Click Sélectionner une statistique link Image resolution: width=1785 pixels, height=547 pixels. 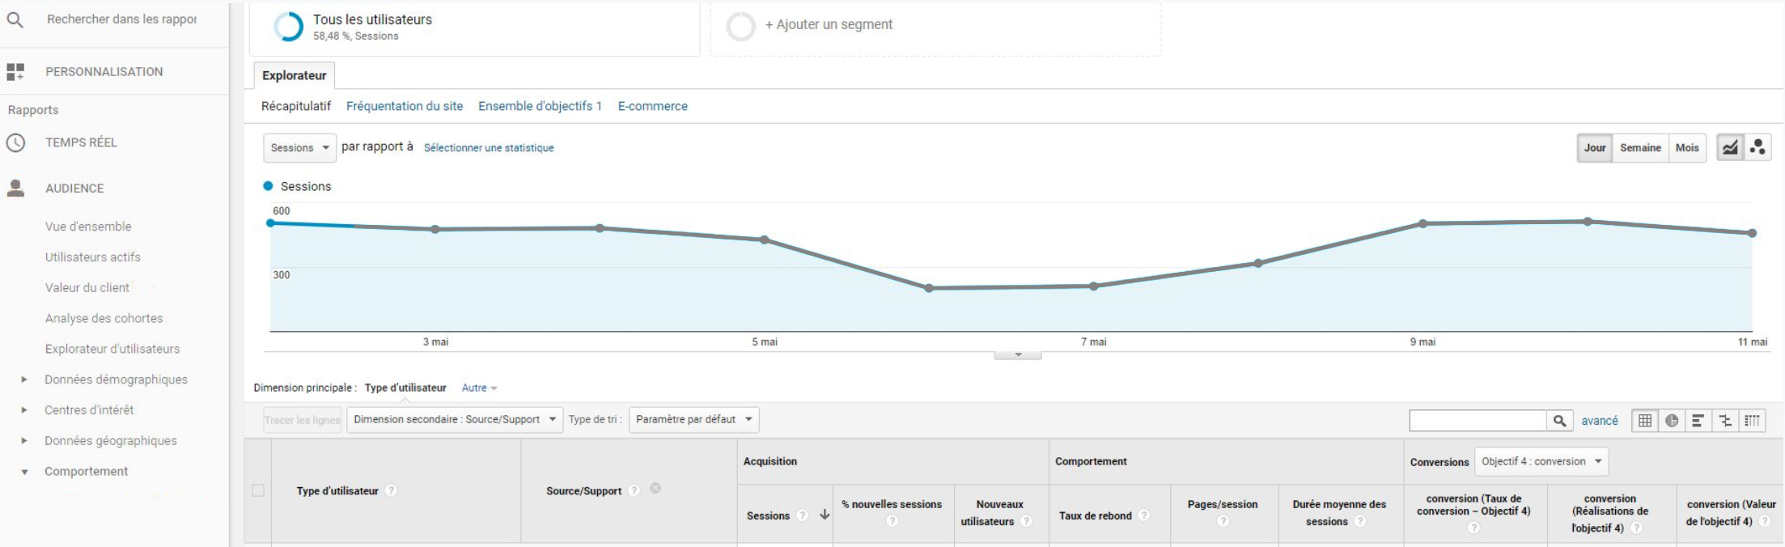coord(489,148)
